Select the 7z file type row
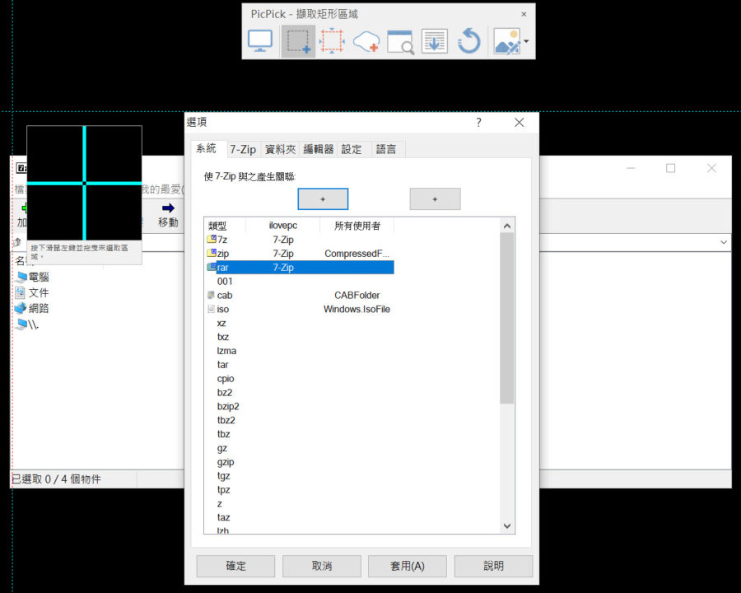741x593 pixels. tap(300, 240)
